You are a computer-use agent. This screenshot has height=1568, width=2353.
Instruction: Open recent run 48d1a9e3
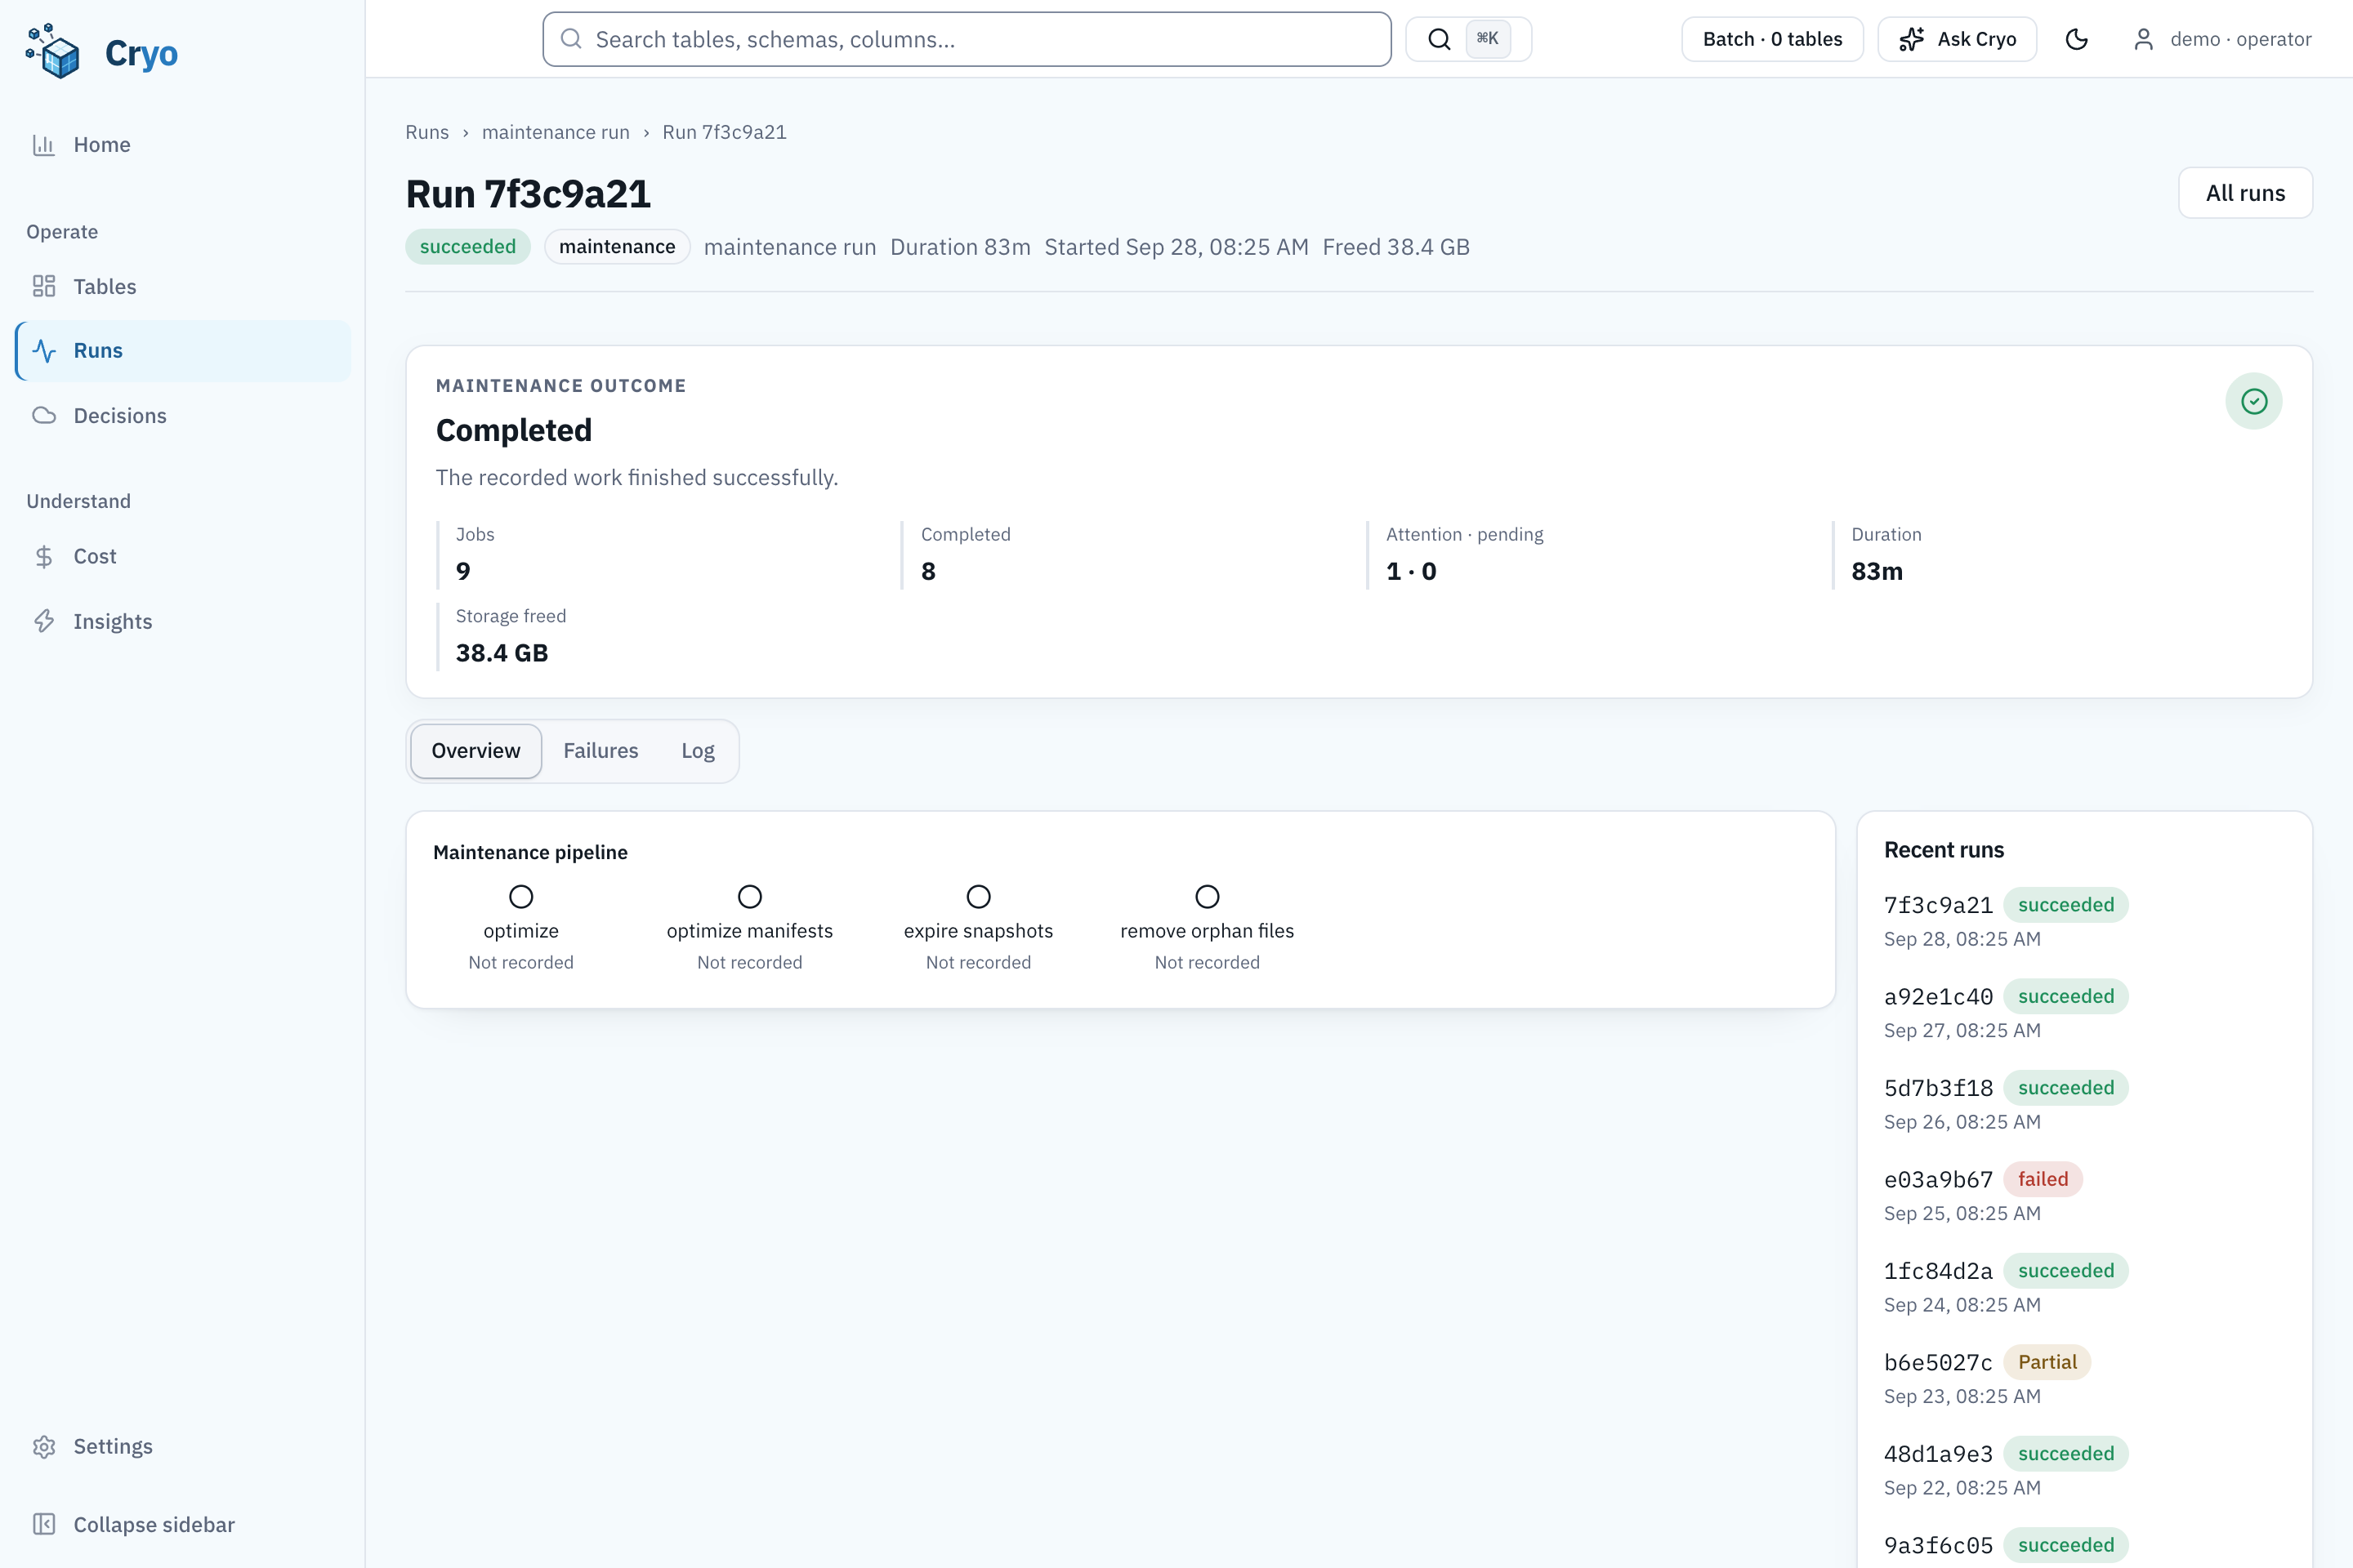[x=1938, y=1454]
